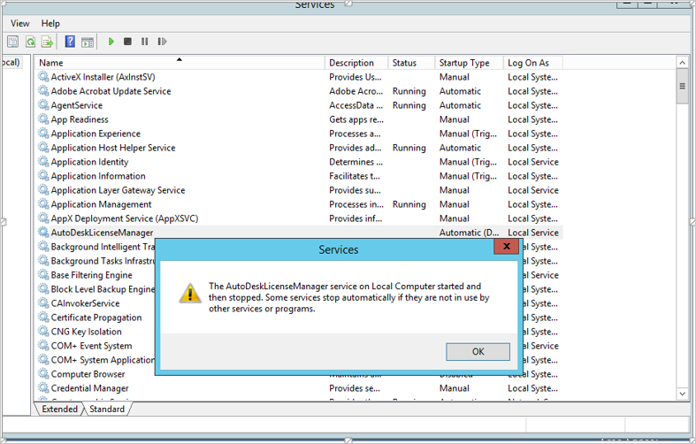Sort by the Startup Type column header
This screenshot has height=444, width=696.
click(470, 63)
